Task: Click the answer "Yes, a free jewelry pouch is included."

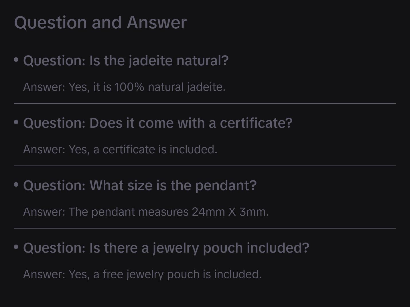Action: (142, 274)
